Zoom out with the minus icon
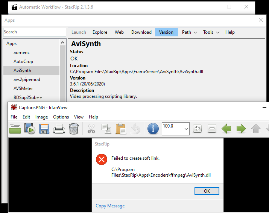 coord(212,129)
